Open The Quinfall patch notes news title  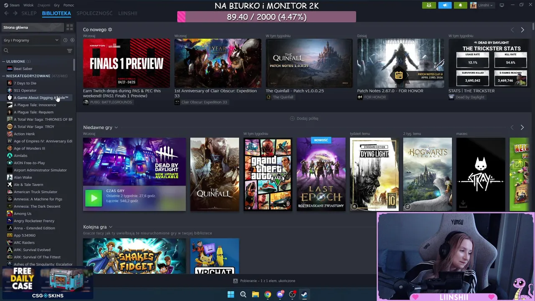pos(295,91)
